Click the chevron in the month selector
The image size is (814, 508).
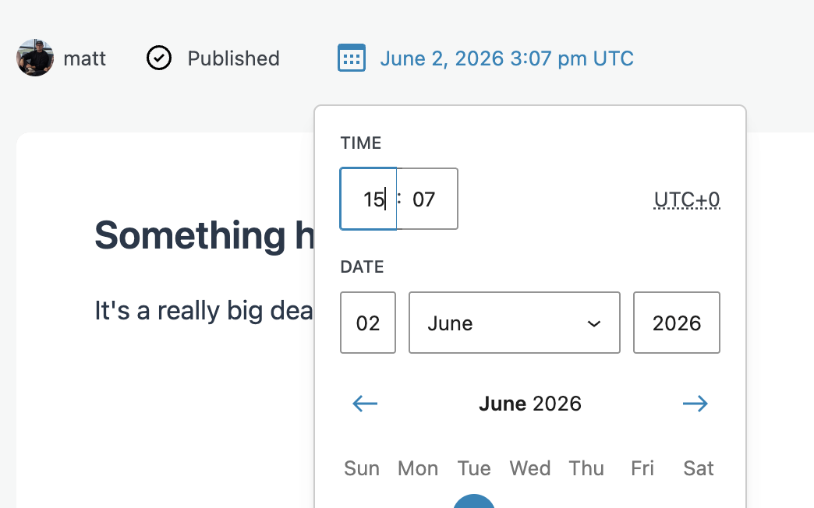594,324
